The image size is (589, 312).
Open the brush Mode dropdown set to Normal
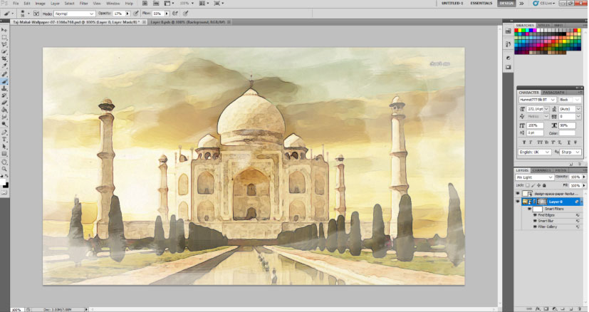click(74, 14)
